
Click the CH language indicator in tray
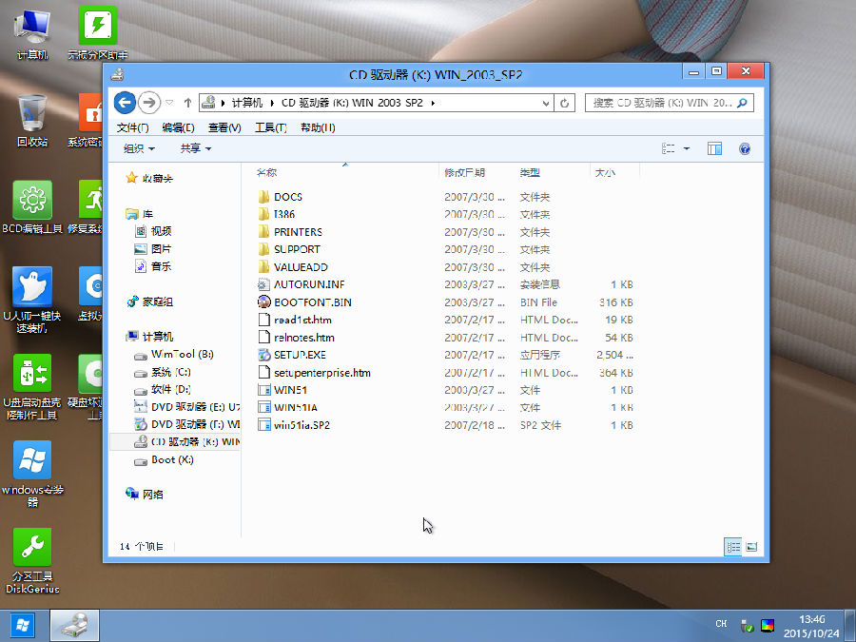[721, 623]
